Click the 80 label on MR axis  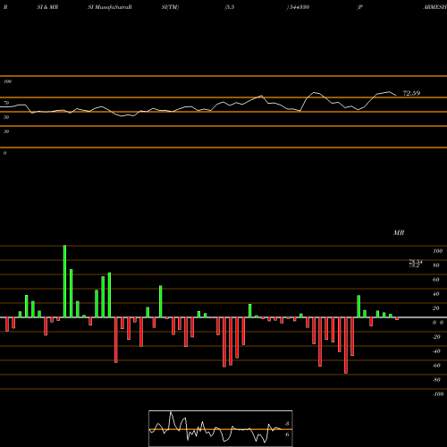pos(436,266)
